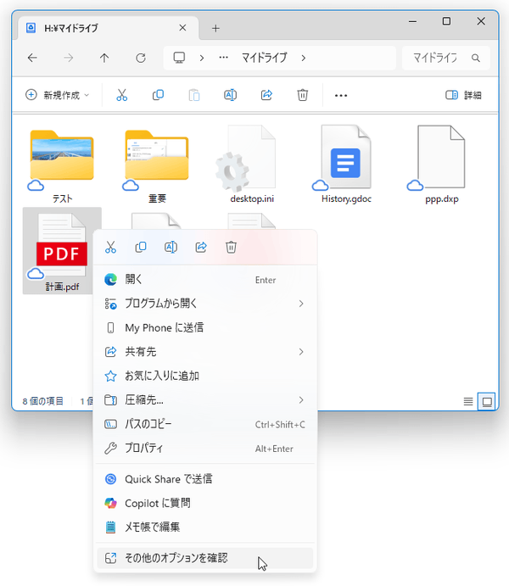
Task: Click the rename icon in the context menu
Action: [171, 247]
